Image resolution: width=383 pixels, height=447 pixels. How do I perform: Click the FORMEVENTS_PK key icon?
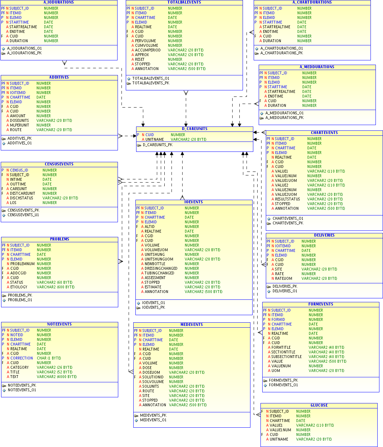tap(265, 381)
